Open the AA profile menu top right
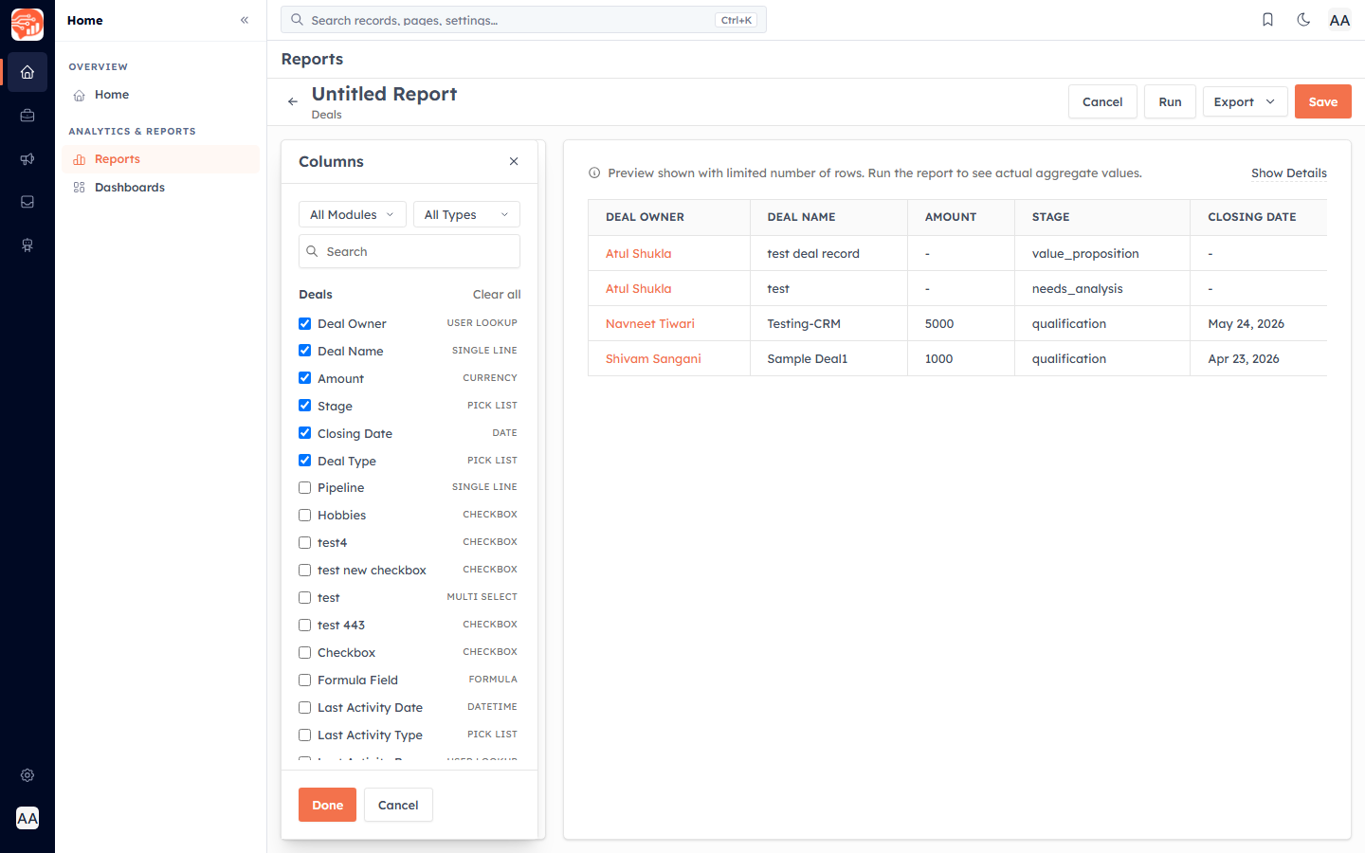 pyautogui.click(x=1339, y=20)
